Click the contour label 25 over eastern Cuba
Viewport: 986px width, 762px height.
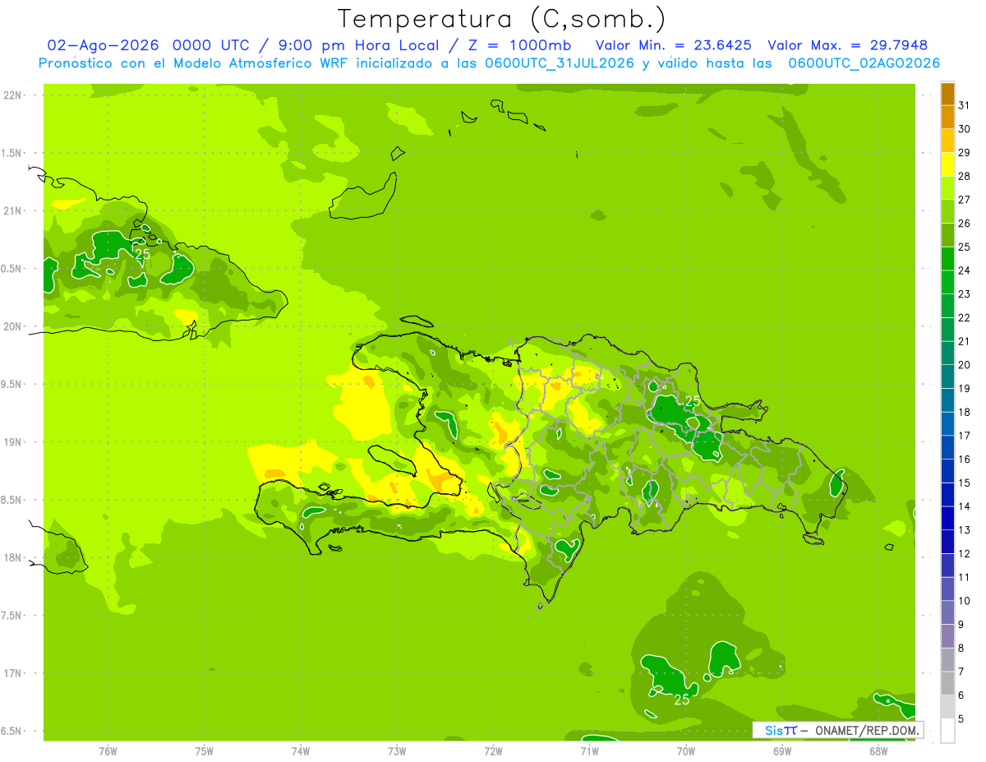point(142,254)
